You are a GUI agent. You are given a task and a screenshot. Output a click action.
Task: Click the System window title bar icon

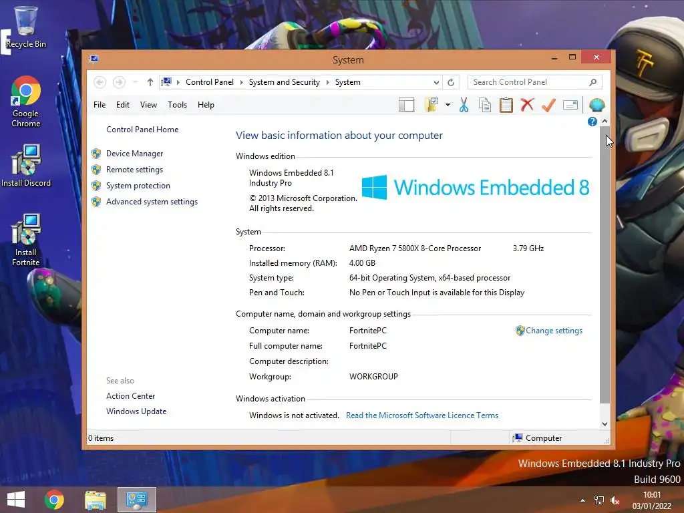(x=94, y=59)
